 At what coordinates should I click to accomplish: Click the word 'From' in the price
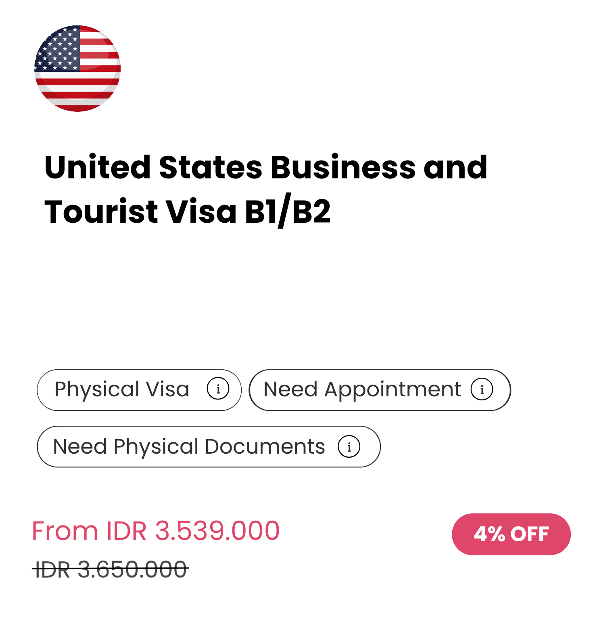[65, 531]
